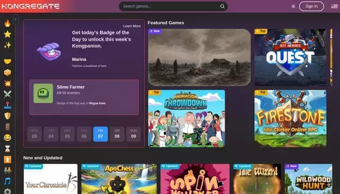This screenshot has width=340, height=194.
Task: Open the fire (hot games) sidebar icon
Action: pyautogui.click(x=7, y=23)
